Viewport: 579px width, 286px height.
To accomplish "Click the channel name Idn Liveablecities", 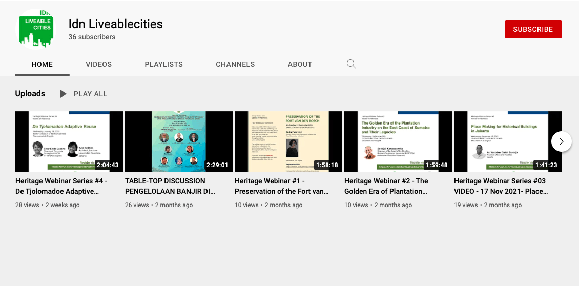I will 116,24.
